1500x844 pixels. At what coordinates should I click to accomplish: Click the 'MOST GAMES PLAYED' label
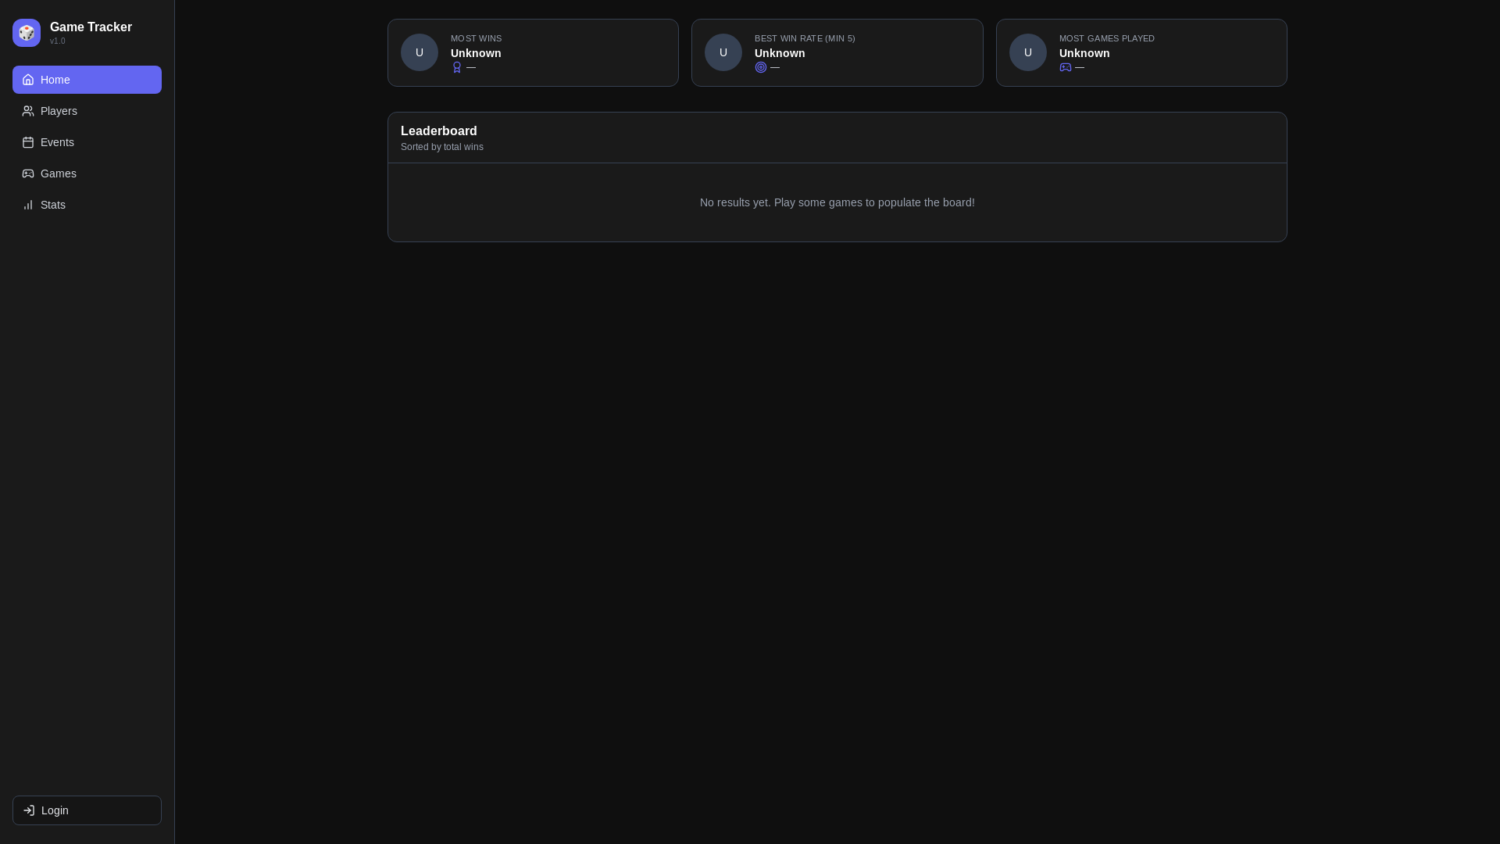click(1107, 38)
